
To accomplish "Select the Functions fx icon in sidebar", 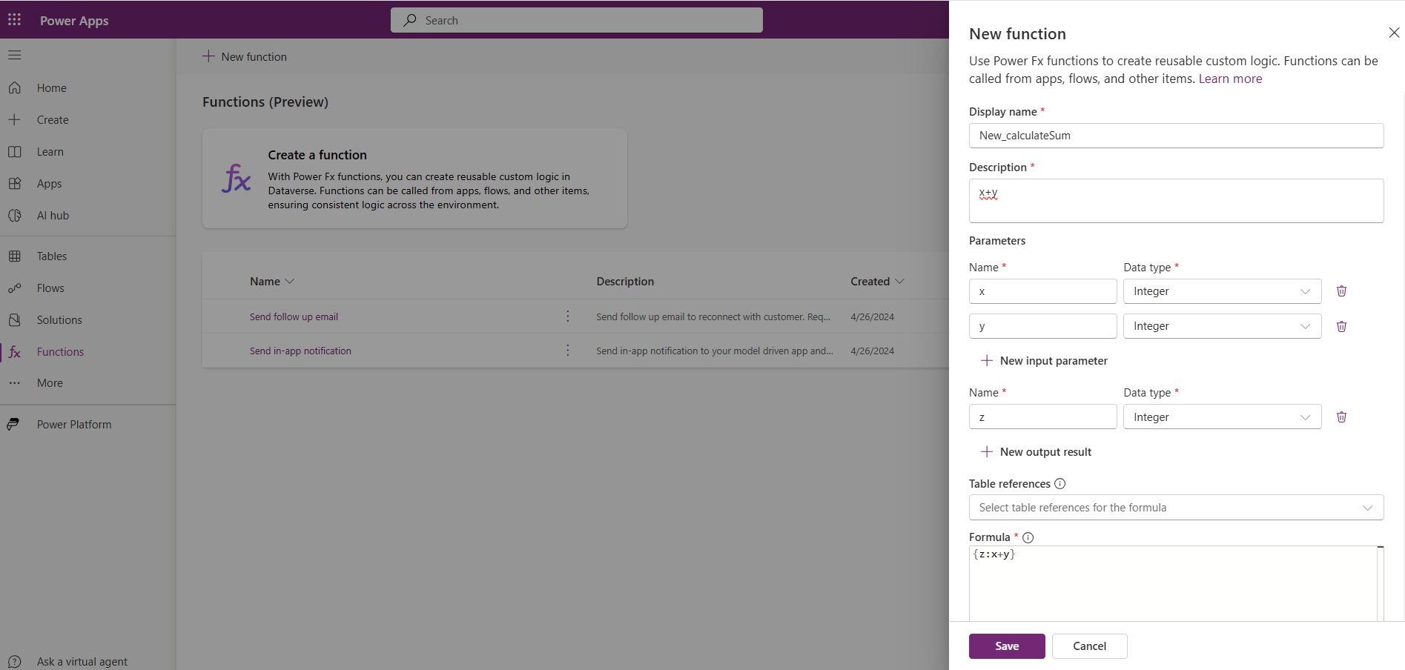I will (16, 351).
